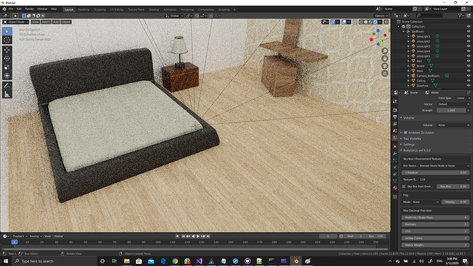The height and width of the screenshot is (266, 473).
Task: Expand the Ray Visibility panel
Action: 412,138
